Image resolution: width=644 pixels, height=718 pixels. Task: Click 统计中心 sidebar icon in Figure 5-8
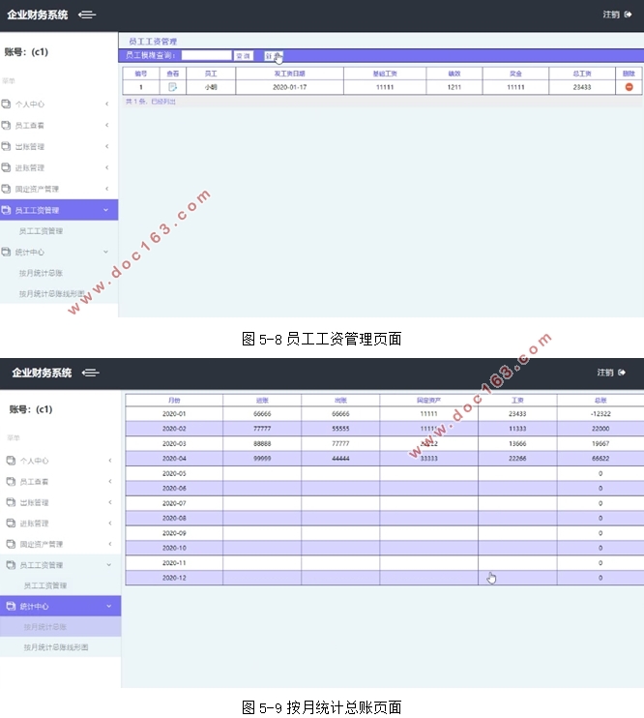[x=6, y=252]
